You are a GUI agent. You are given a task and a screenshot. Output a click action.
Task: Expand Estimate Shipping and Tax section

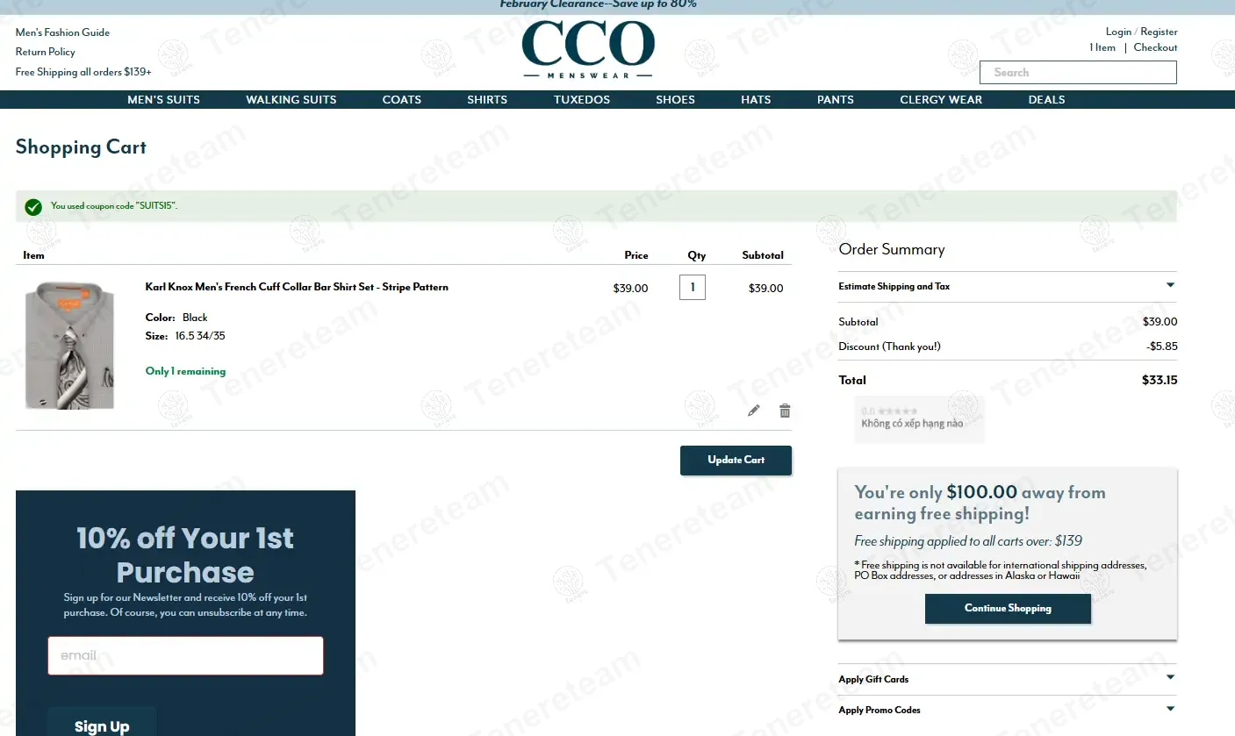pyautogui.click(x=1007, y=286)
